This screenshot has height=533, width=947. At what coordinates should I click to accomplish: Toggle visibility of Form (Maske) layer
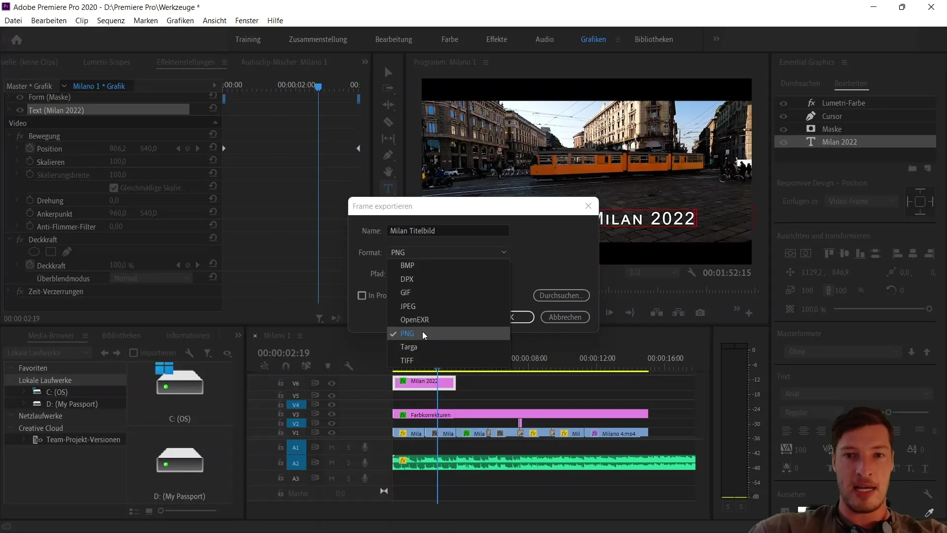(19, 97)
